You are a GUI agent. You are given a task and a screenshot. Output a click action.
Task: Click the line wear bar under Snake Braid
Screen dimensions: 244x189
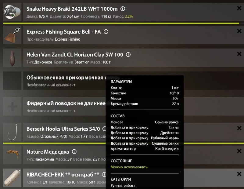[x=122, y=23]
